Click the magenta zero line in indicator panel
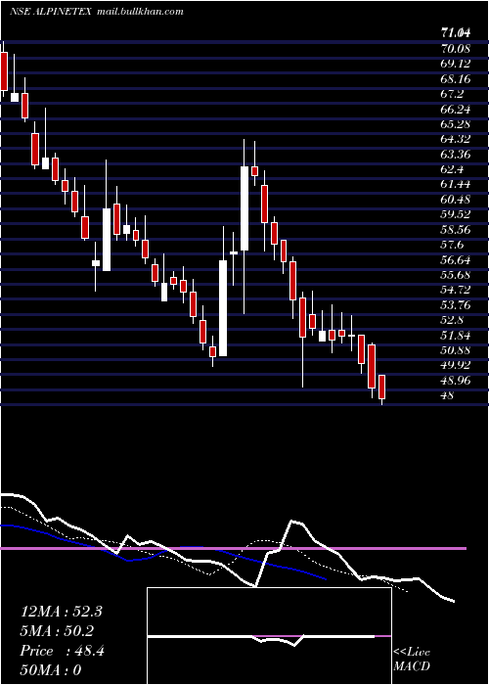489x685 pixels. [x=234, y=548]
